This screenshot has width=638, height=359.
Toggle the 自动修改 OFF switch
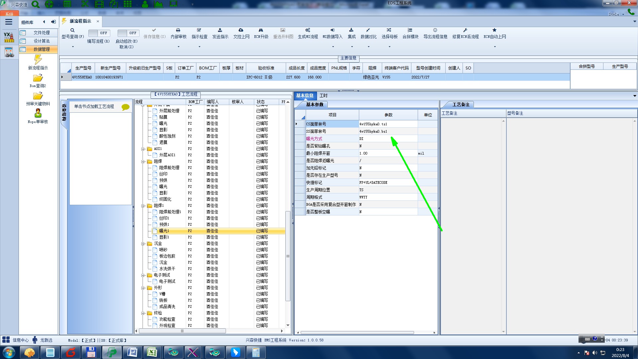[x=128, y=33]
